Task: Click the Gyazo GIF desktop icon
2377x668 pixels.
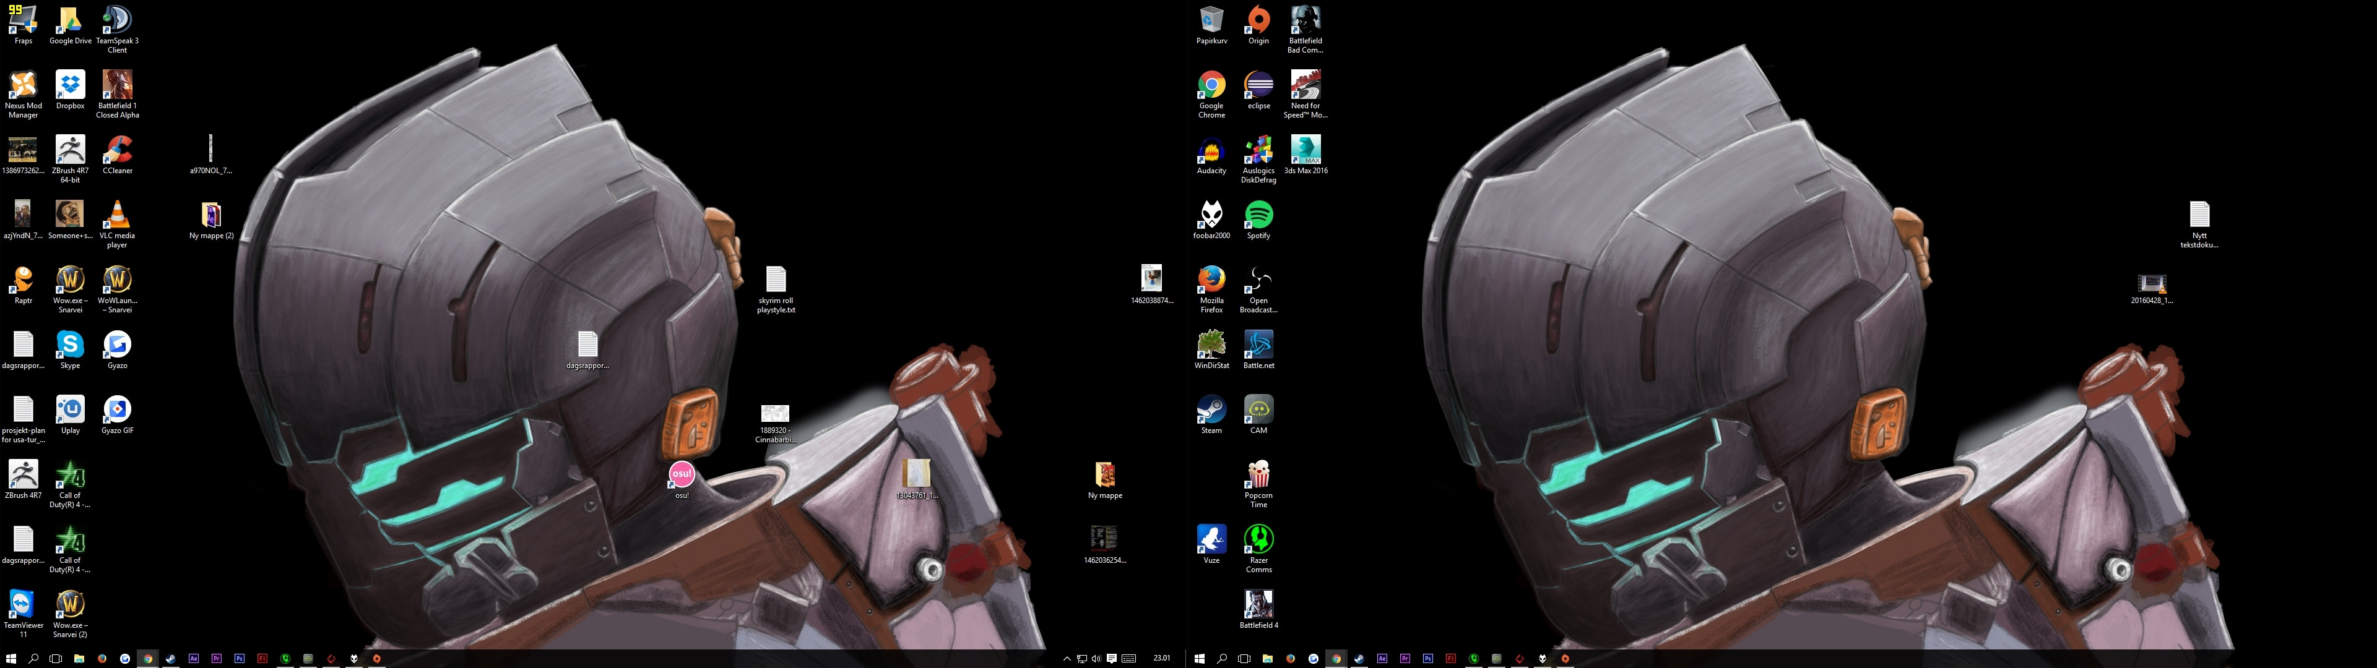Action: pos(117,414)
